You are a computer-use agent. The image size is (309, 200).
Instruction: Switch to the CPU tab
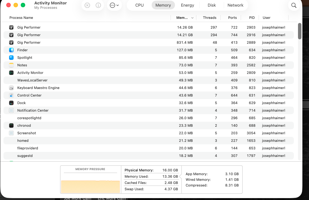pyautogui.click(x=139, y=5)
